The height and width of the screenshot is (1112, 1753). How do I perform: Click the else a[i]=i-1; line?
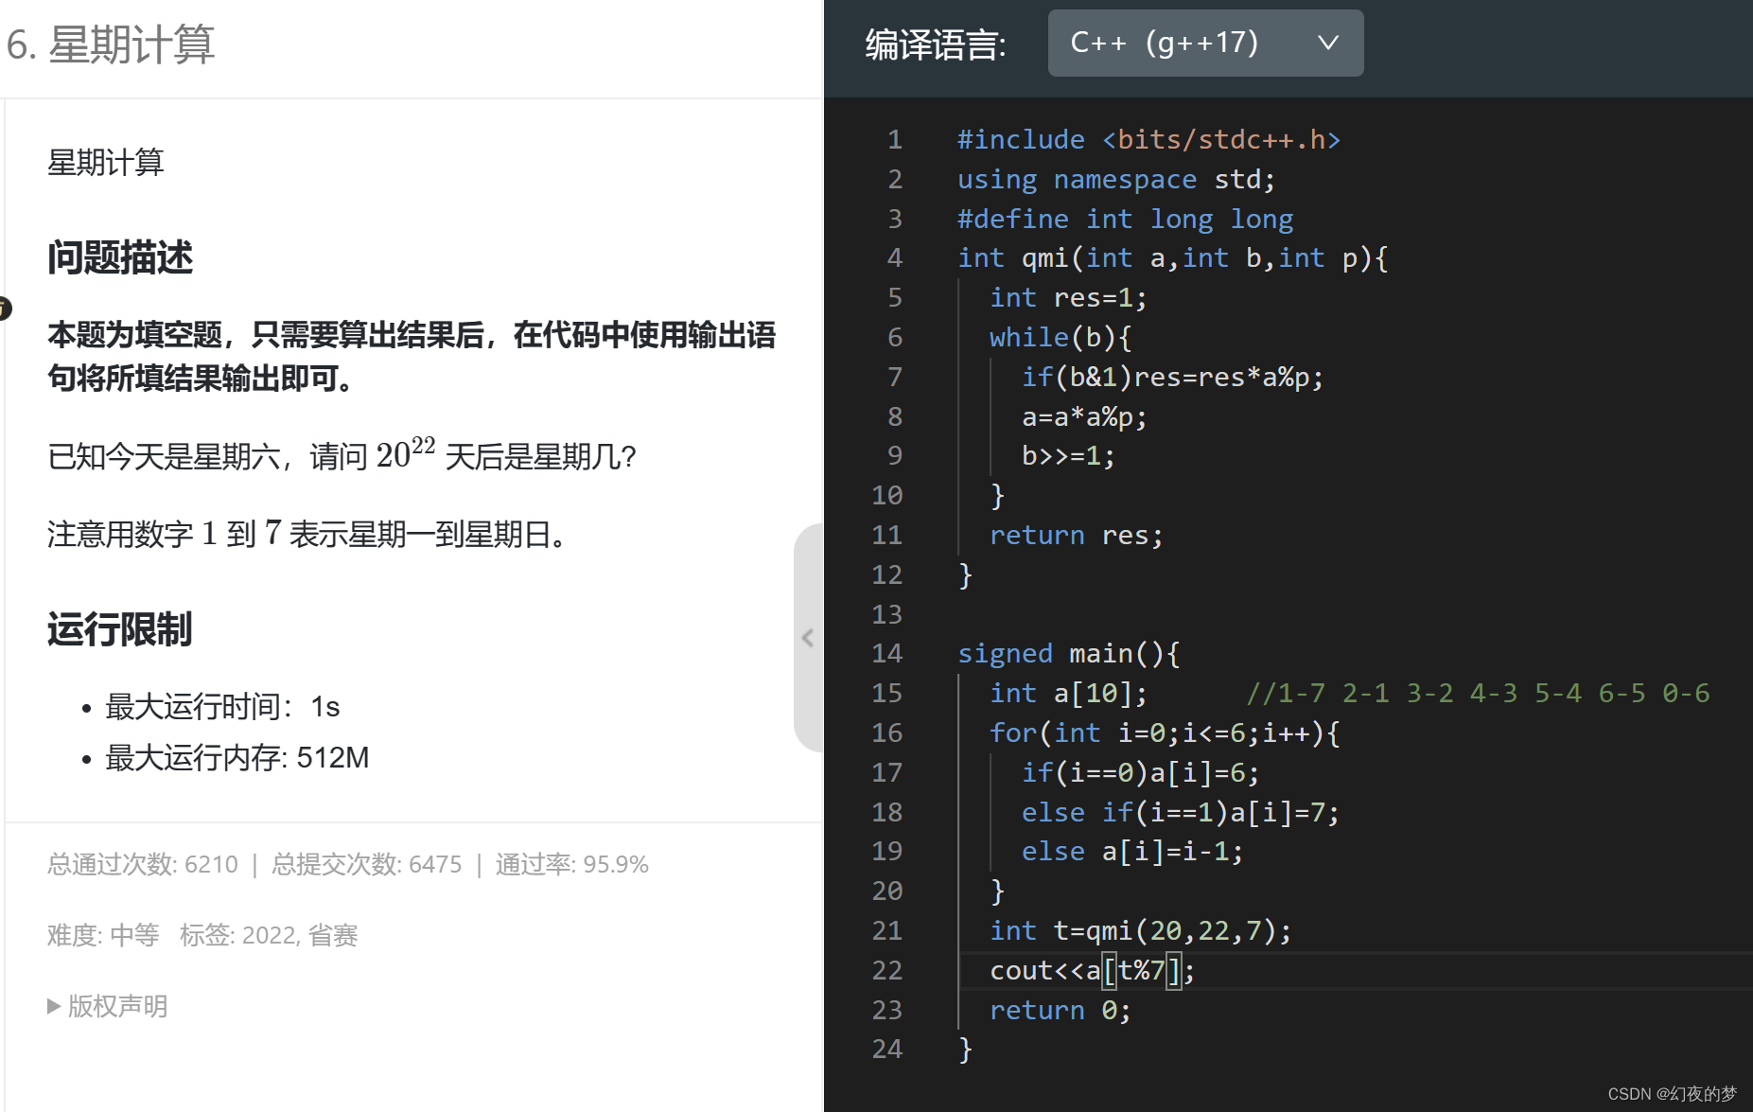[1132, 852]
